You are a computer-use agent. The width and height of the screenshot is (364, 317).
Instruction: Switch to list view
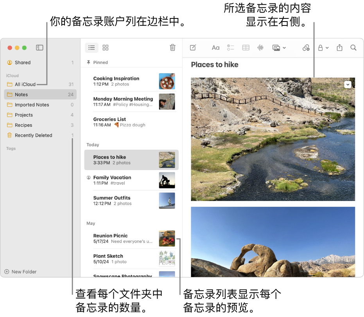point(92,48)
